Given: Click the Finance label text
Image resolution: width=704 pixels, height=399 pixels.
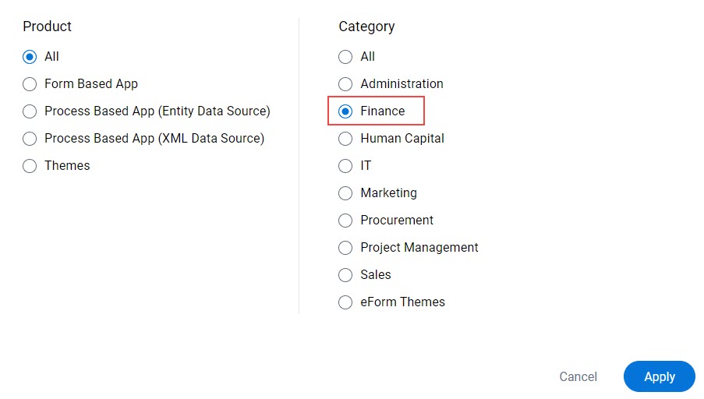Looking at the screenshot, I should point(383,111).
